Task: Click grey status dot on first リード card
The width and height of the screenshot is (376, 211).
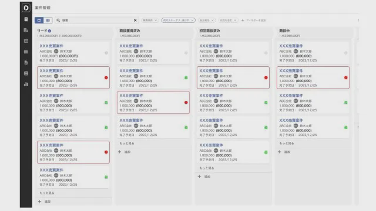Action: tap(106, 53)
